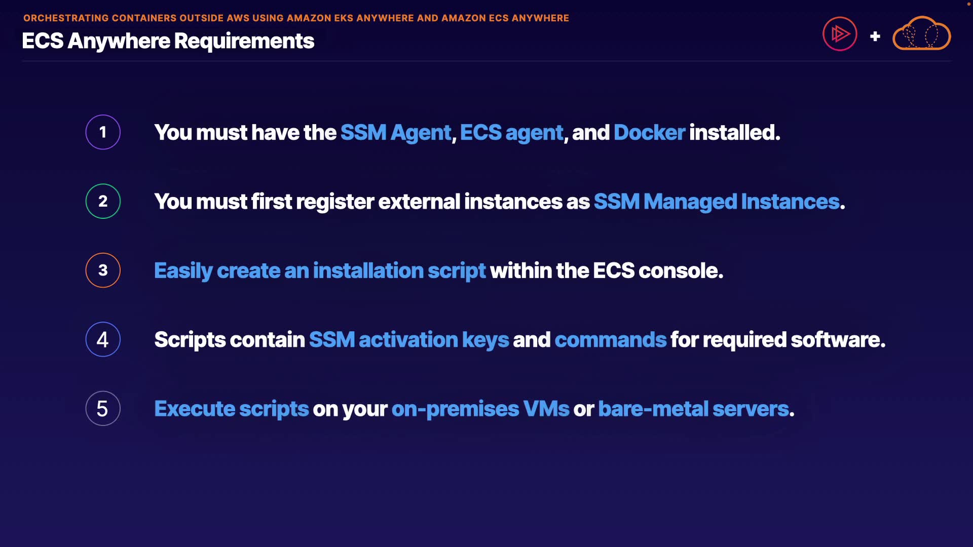Click the orange A Cloud Guru cloud logo
Image resolution: width=973 pixels, height=547 pixels.
click(x=921, y=34)
